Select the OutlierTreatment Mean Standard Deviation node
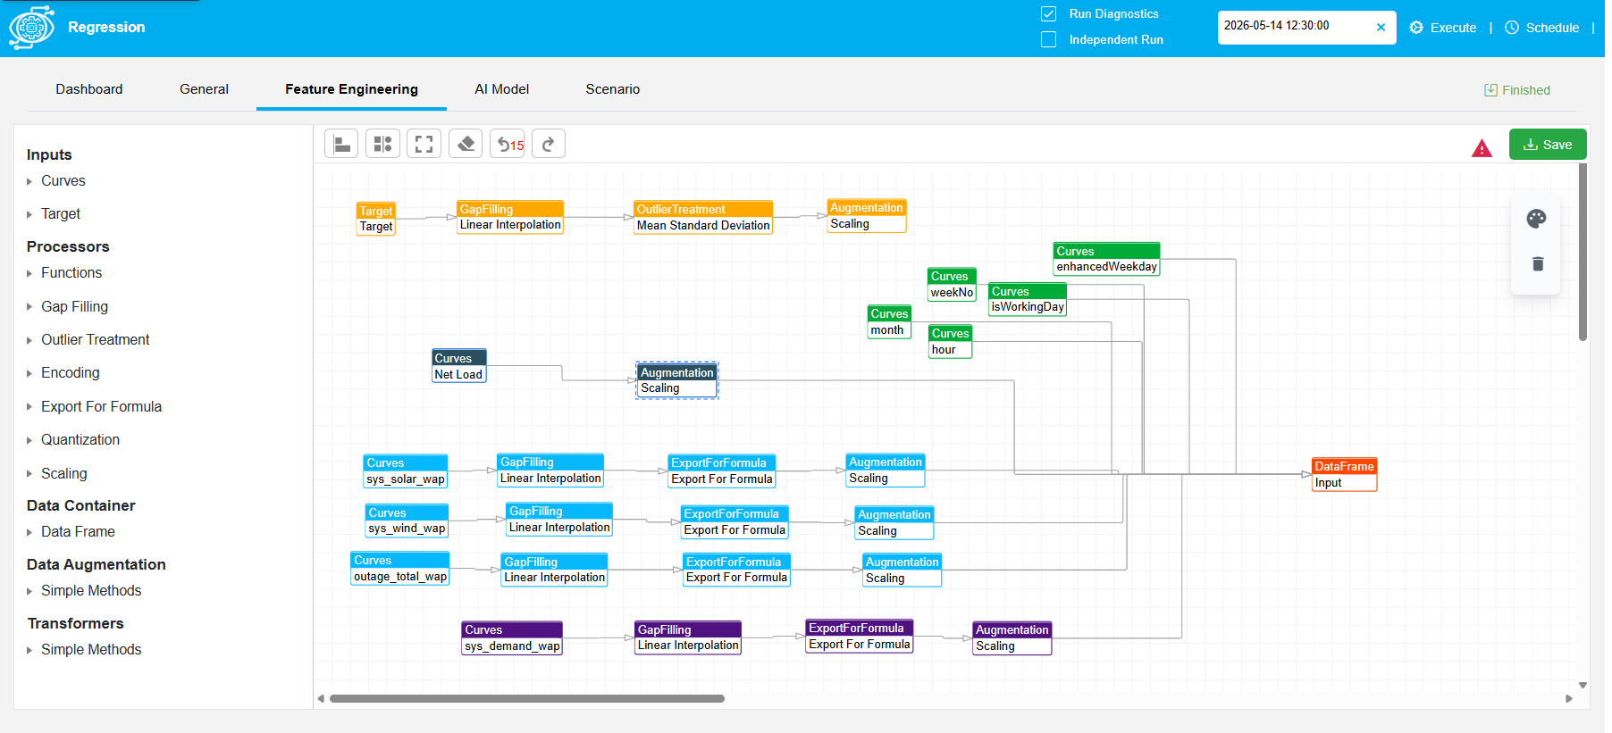Image resolution: width=1612 pixels, height=733 pixels. 703,218
